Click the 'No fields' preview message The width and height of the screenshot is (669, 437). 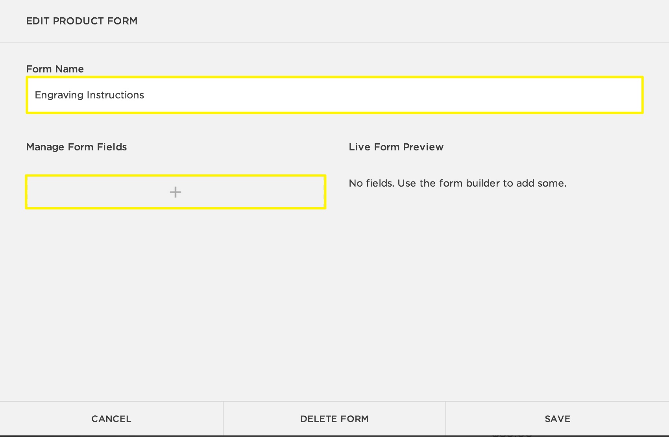(457, 183)
